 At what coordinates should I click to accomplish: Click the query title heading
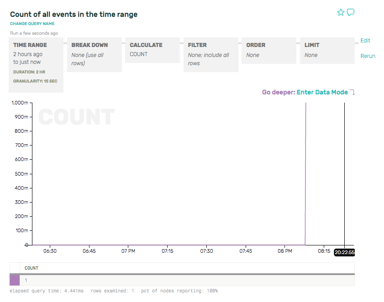pyautogui.click(x=74, y=14)
